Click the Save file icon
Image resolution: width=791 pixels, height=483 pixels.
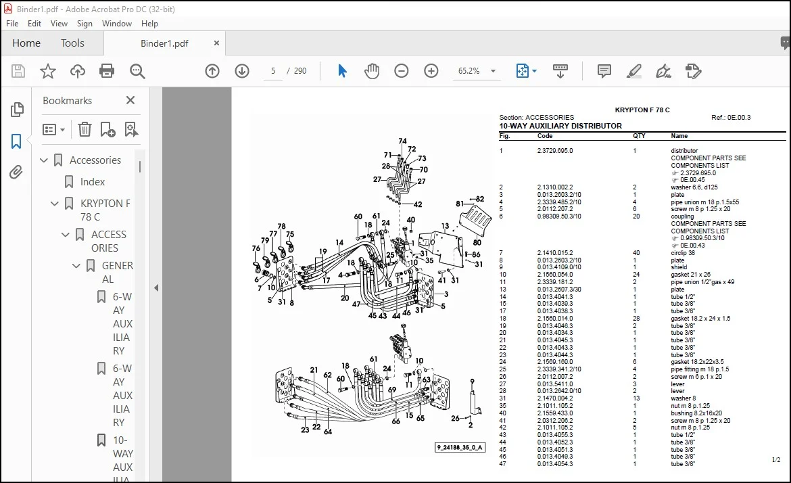[x=18, y=71]
